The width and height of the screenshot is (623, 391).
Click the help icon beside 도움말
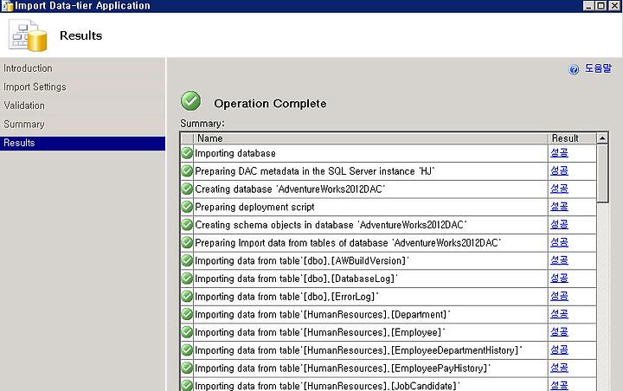pyautogui.click(x=574, y=69)
